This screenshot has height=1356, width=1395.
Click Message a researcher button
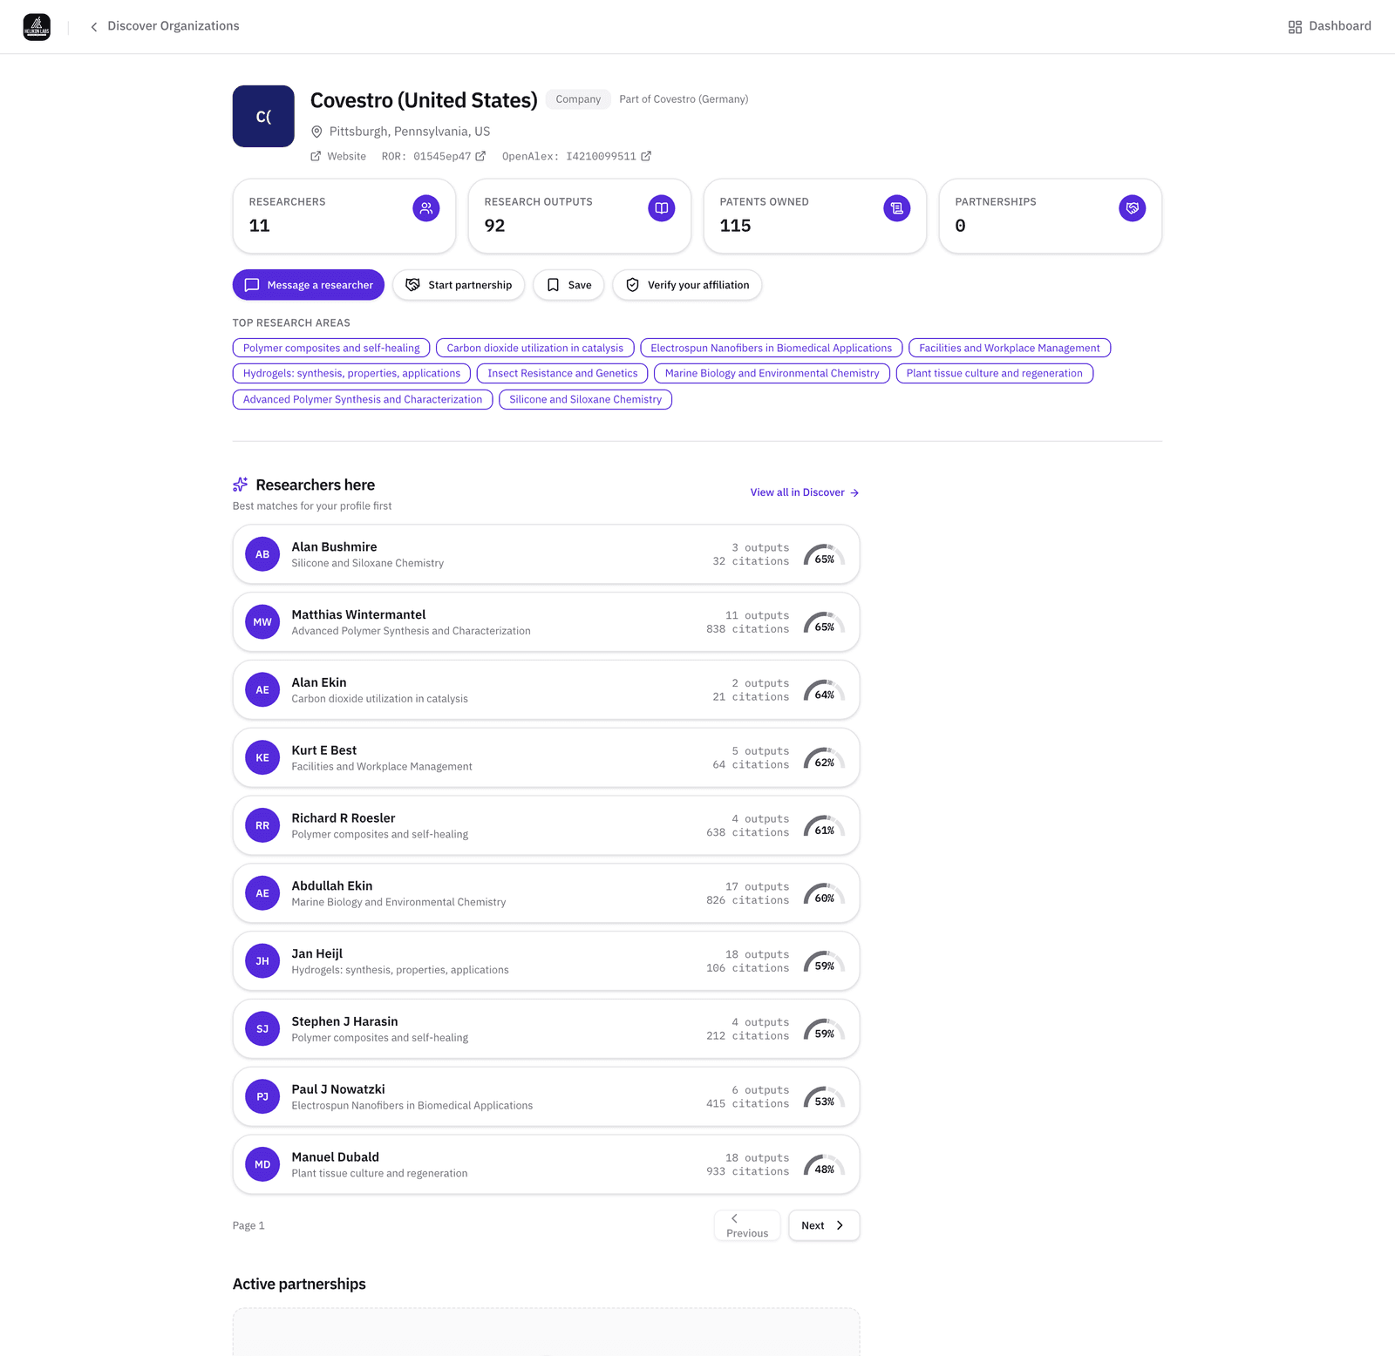pyautogui.click(x=309, y=285)
